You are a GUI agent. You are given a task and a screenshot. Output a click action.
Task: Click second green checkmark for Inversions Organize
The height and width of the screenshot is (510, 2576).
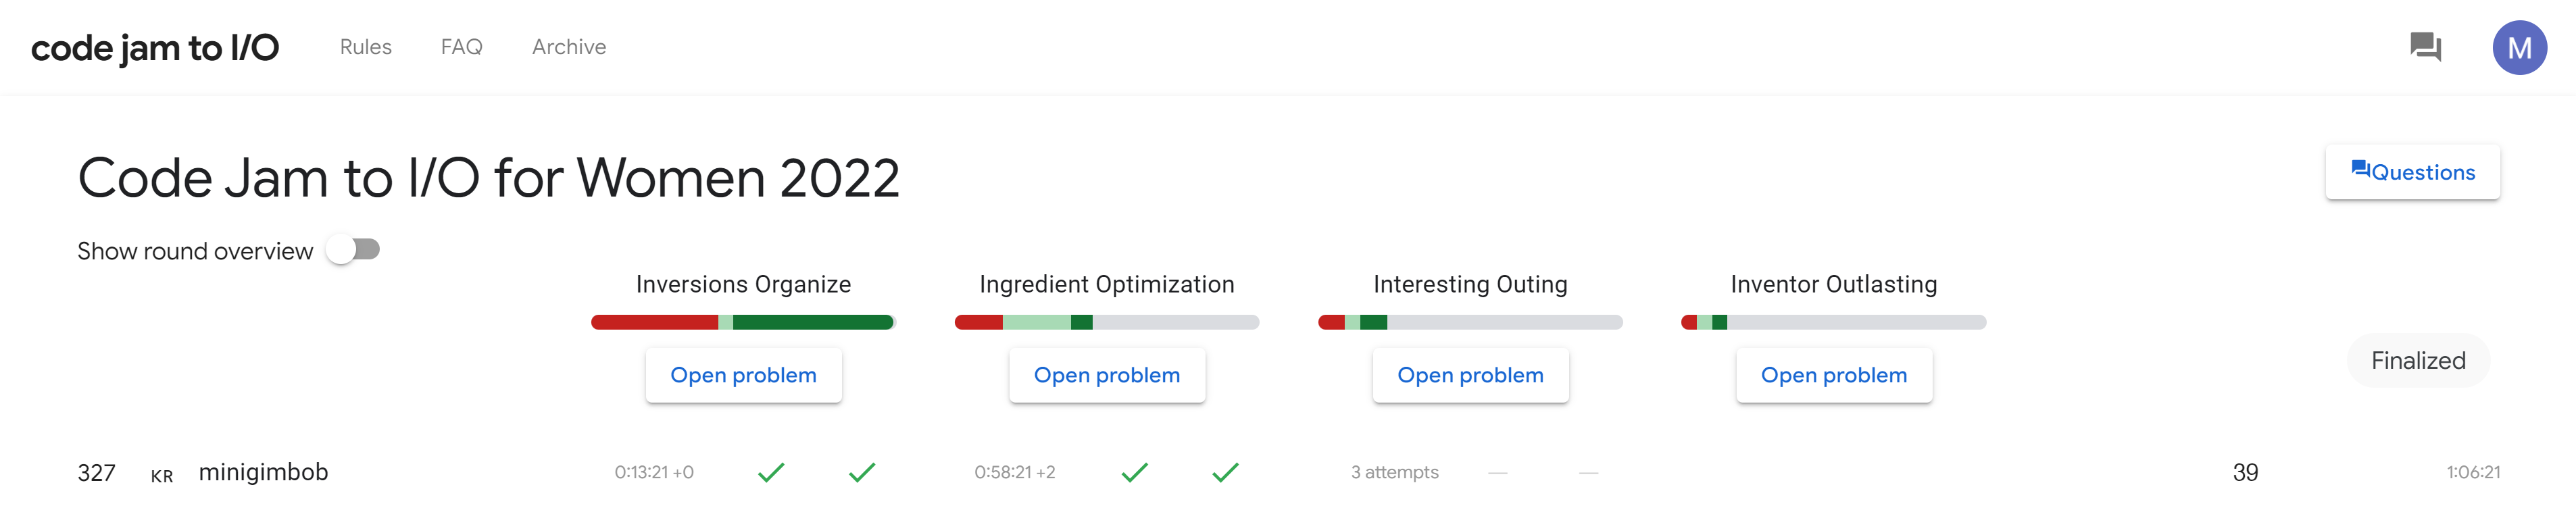tap(862, 472)
